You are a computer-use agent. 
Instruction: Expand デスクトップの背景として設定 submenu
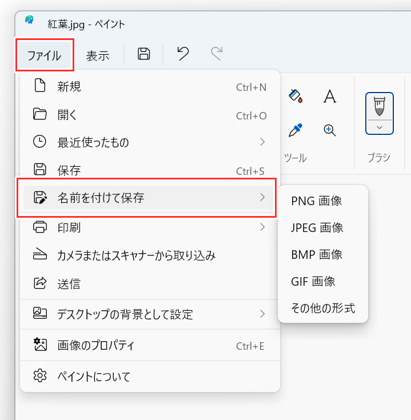(x=150, y=314)
